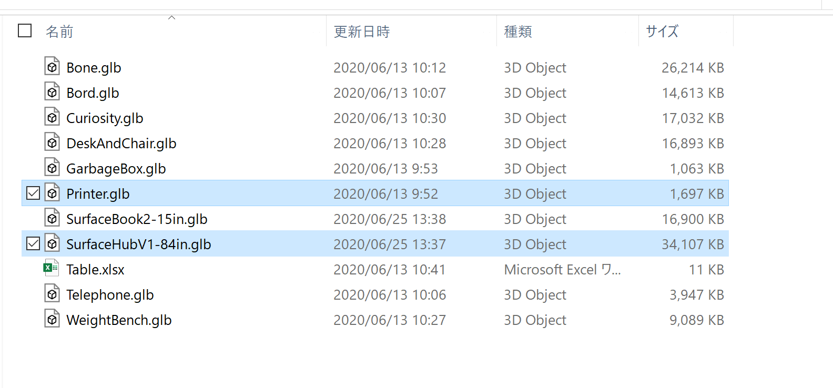Viewport: 833px width, 388px height.
Task: Click the divider between 名前 and 更新日時 headers
Action: [x=326, y=31]
